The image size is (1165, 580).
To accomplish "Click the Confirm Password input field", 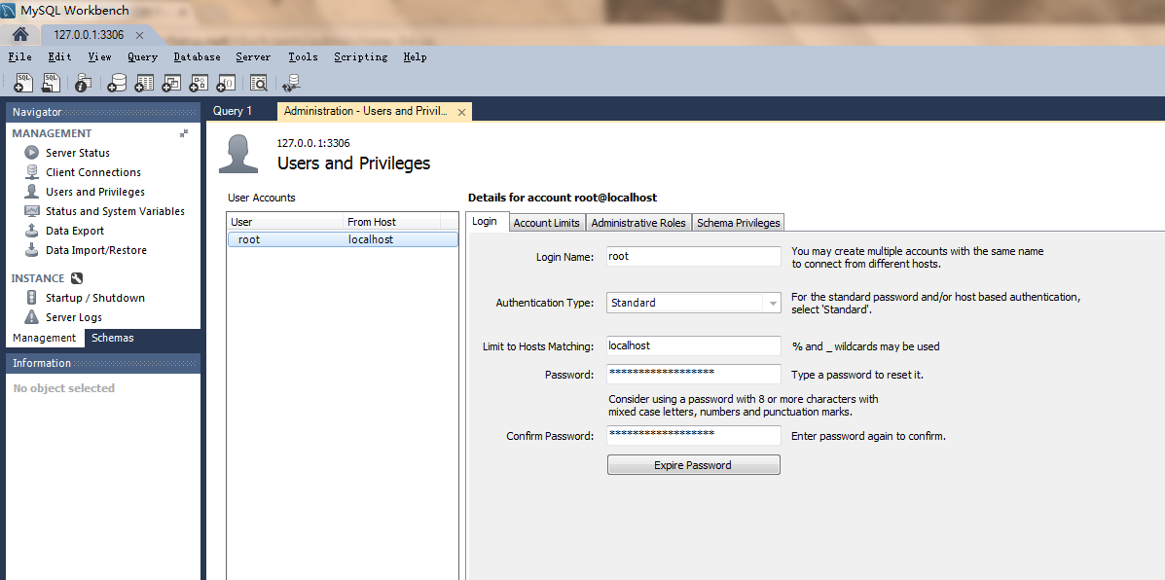I will (x=693, y=435).
